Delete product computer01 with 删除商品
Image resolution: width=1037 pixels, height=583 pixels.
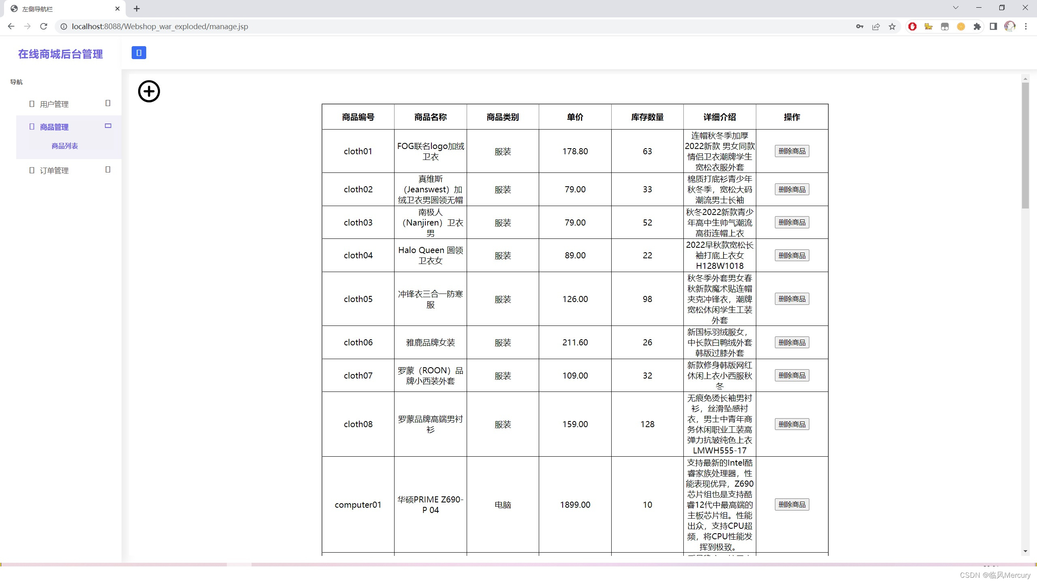pyautogui.click(x=792, y=504)
